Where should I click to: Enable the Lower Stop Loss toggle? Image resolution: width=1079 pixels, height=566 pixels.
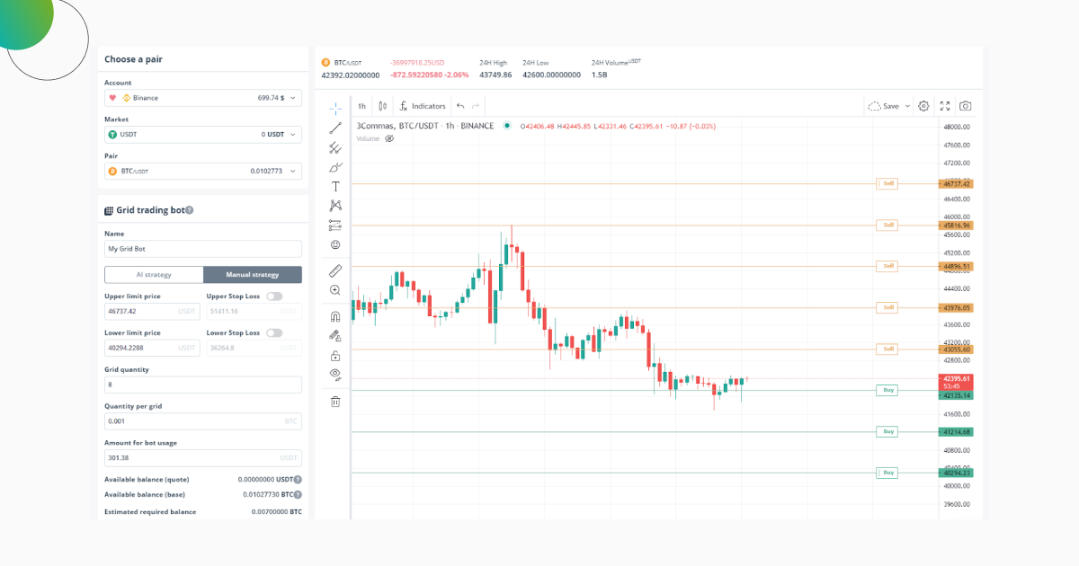274,332
